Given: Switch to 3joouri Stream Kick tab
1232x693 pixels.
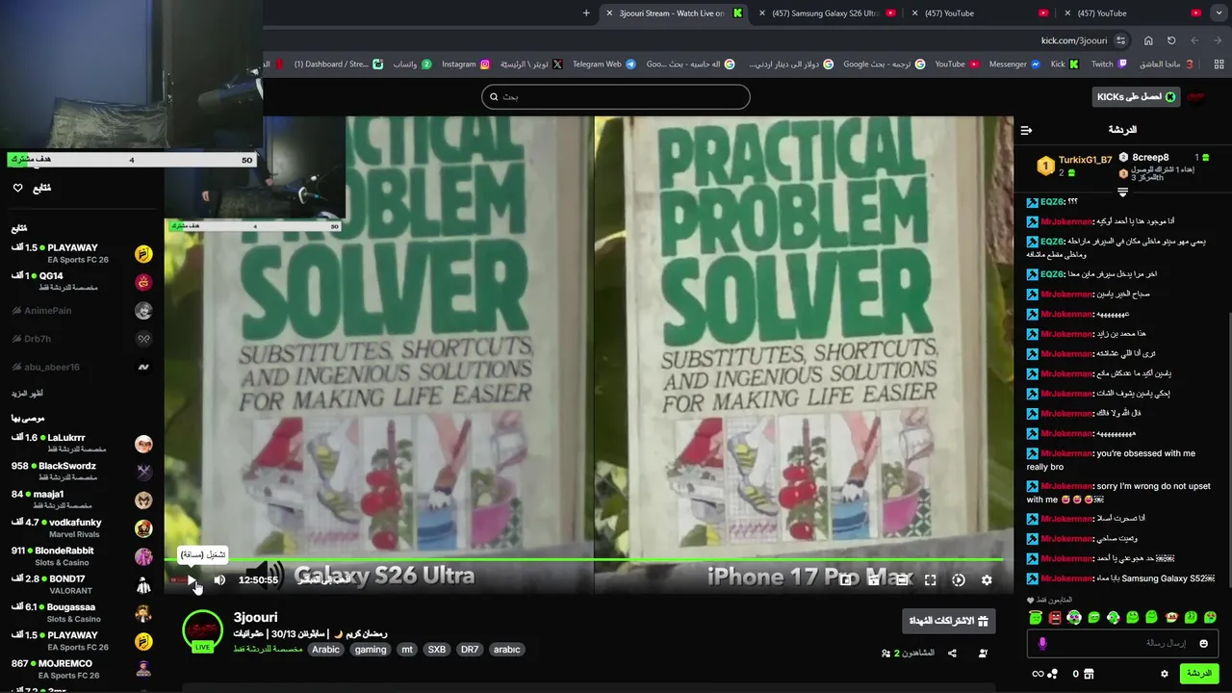Looking at the screenshot, I should (x=674, y=13).
